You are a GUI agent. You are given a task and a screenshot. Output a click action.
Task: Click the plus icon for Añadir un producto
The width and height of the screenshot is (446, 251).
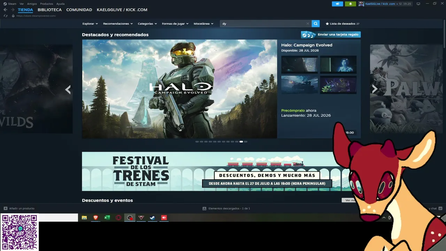pos(6,208)
